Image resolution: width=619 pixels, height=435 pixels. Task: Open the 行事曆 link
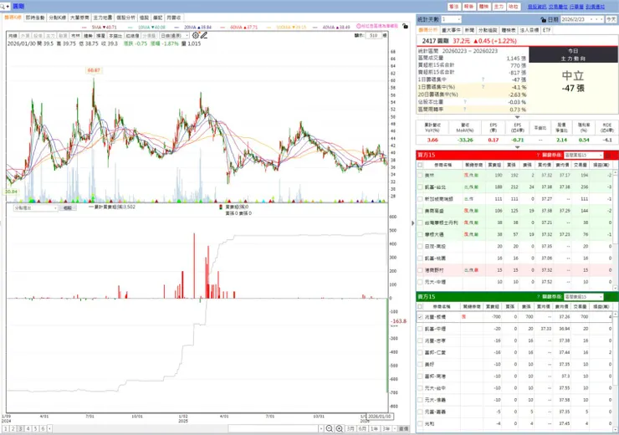pyautogui.click(x=576, y=7)
